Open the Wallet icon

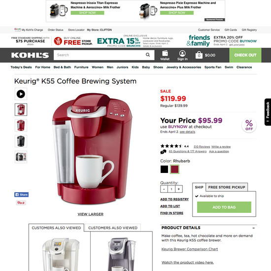click(x=165, y=55)
